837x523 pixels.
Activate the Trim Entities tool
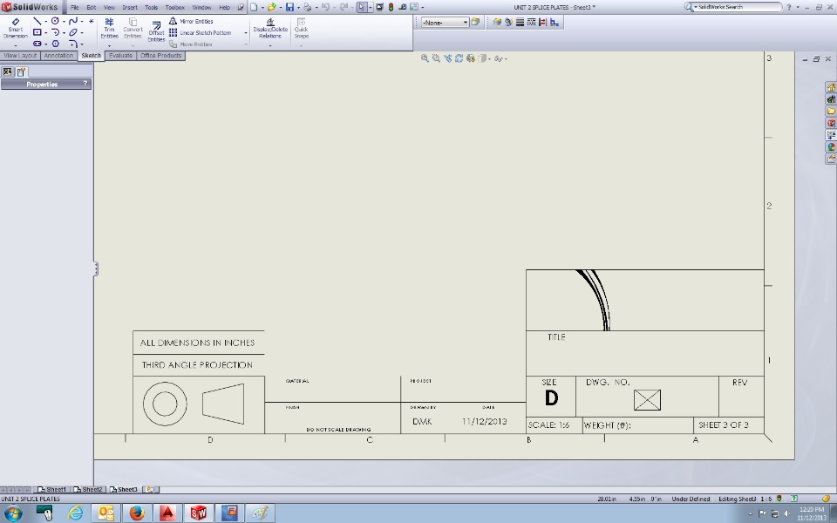click(110, 28)
